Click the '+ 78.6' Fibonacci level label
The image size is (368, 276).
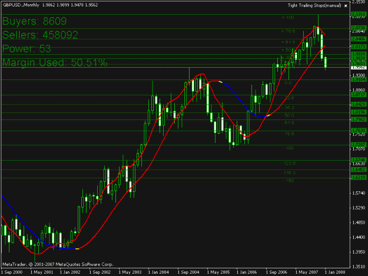[288, 31]
